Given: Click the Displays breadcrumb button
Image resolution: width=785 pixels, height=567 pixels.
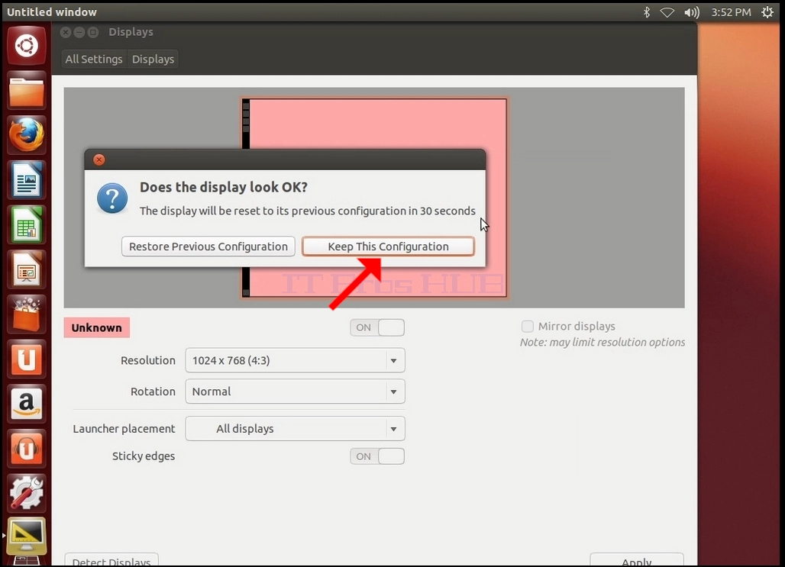Looking at the screenshot, I should pyautogui.click(x=153, y=59).
